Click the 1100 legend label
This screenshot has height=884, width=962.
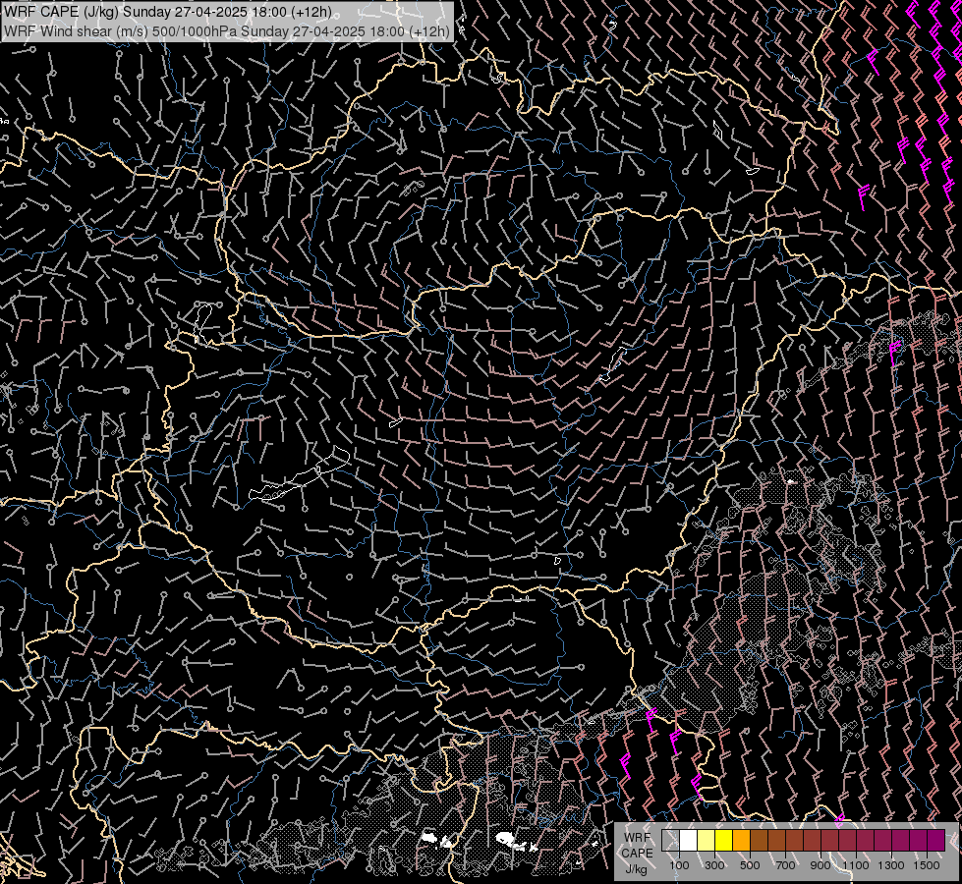[x=855, y=865]
